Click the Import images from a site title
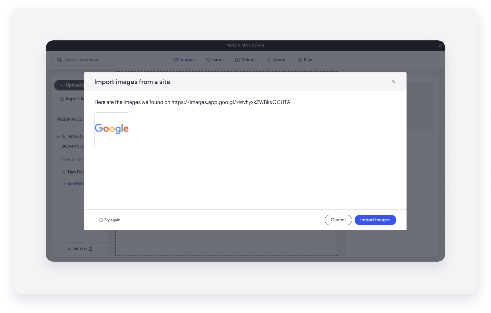Image resolution: width=491 pixels, height=313 pixels. coord(132,82)
